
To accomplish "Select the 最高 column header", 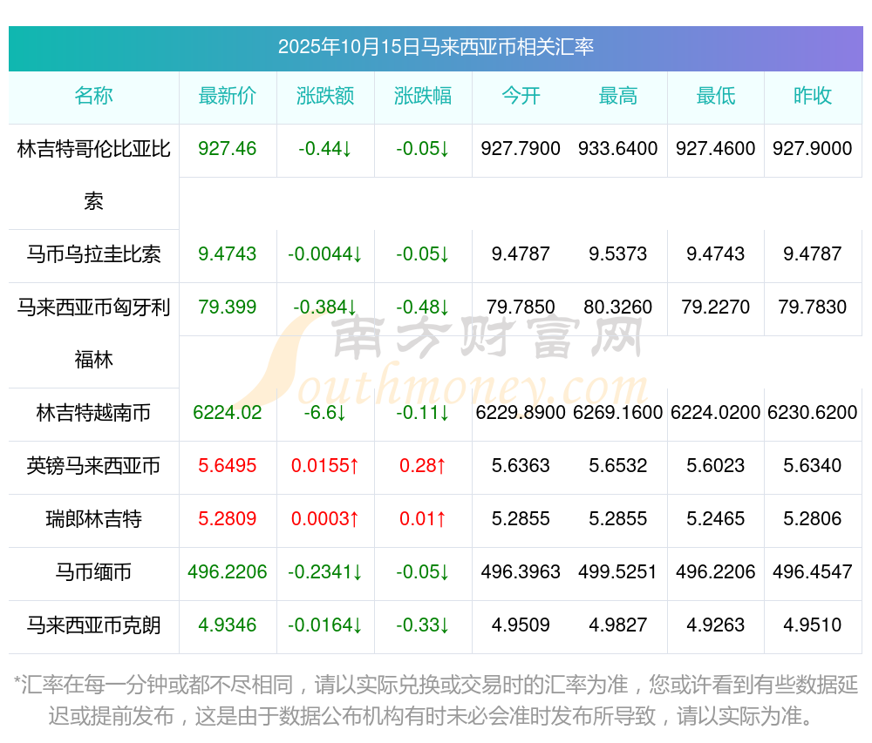I will click(x=618, y=96).
